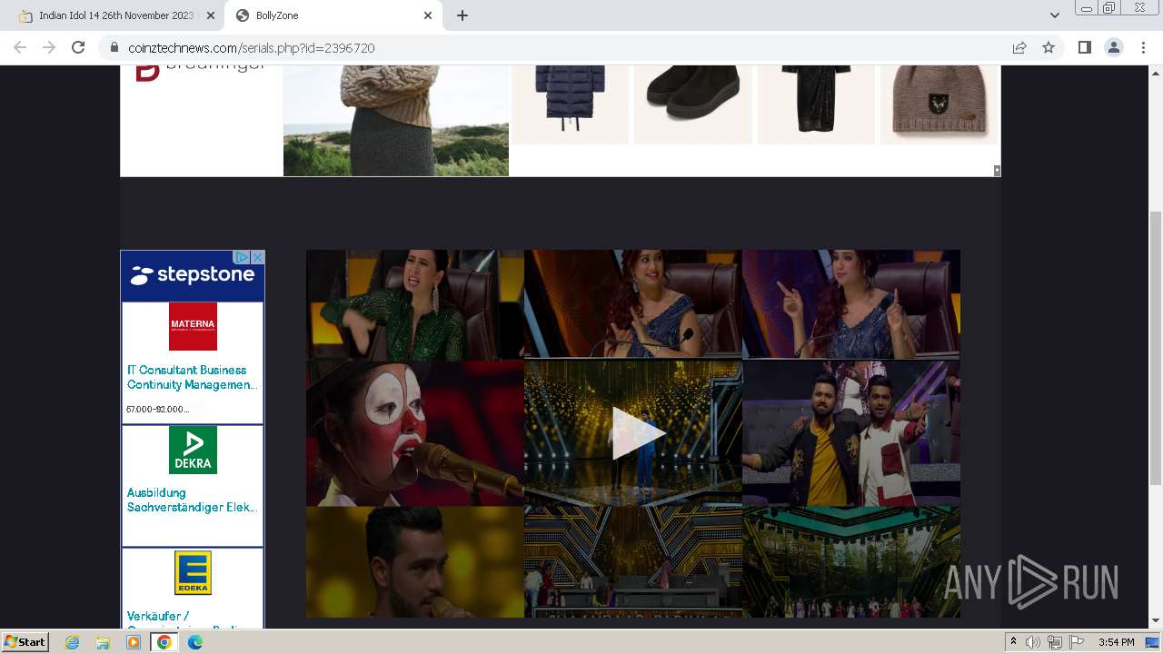
Task: Click the singer with microphone video tile
Action: pyautogui.click(x=415, y=561)
